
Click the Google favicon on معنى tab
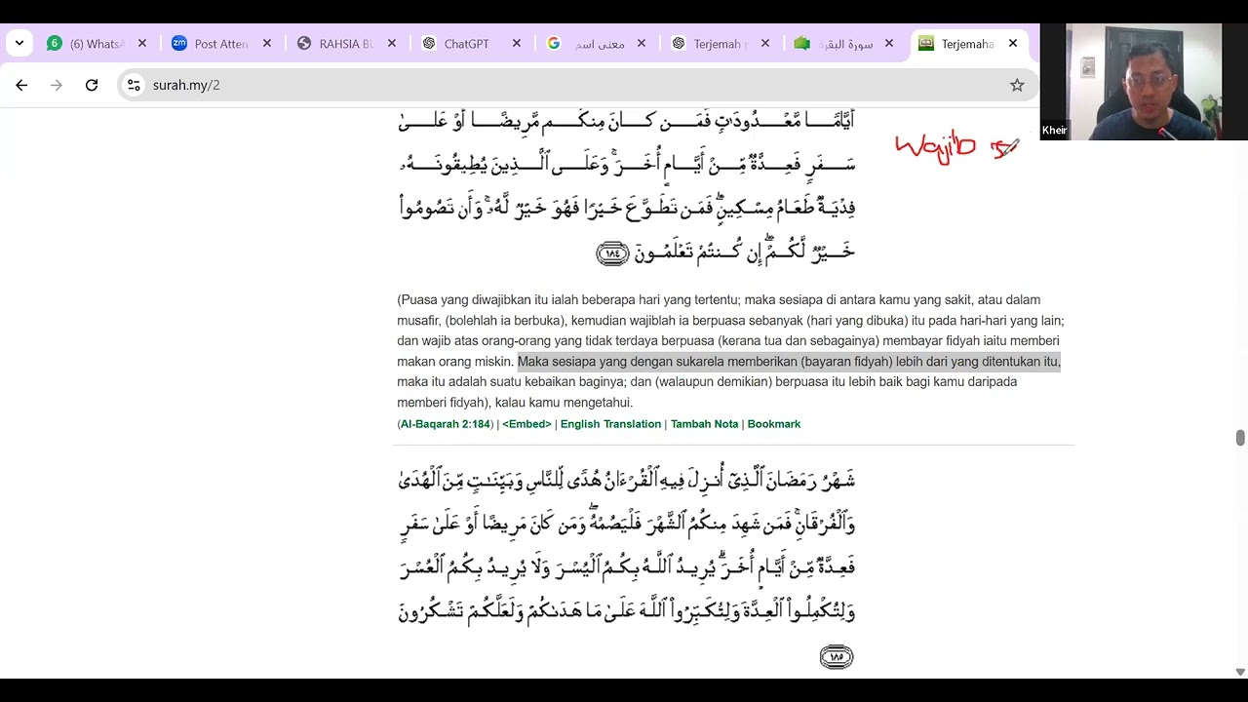click(x=554, y=44)
